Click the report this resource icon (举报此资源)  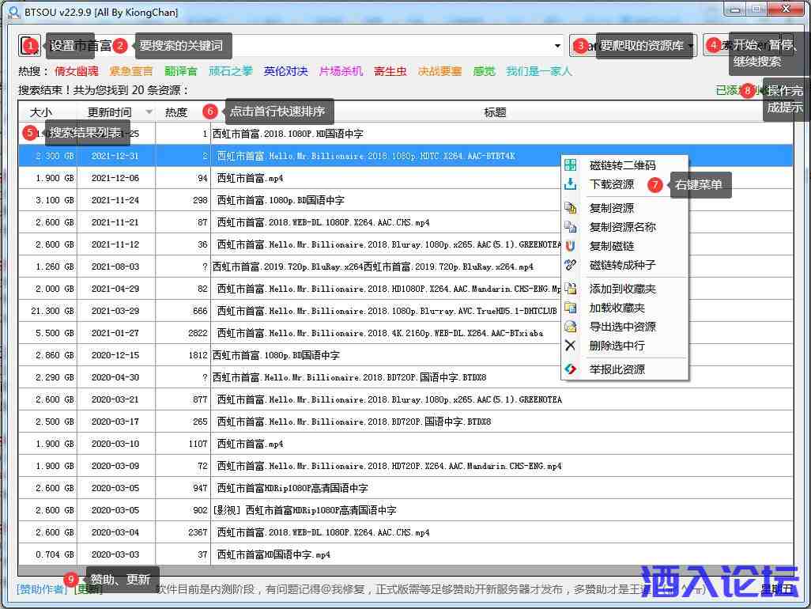[571, 369]
